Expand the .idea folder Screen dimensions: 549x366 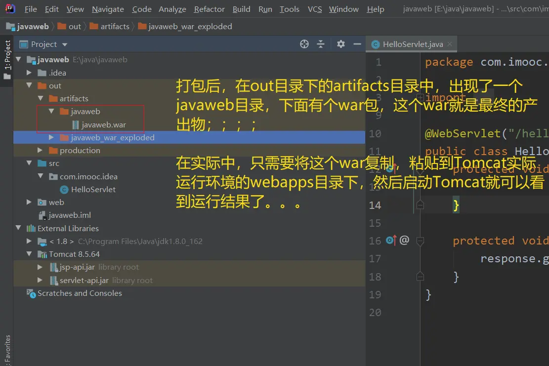coord(30,73)
